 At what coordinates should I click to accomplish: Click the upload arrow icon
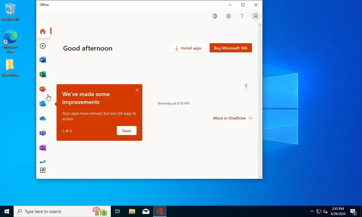pos(246,86)
